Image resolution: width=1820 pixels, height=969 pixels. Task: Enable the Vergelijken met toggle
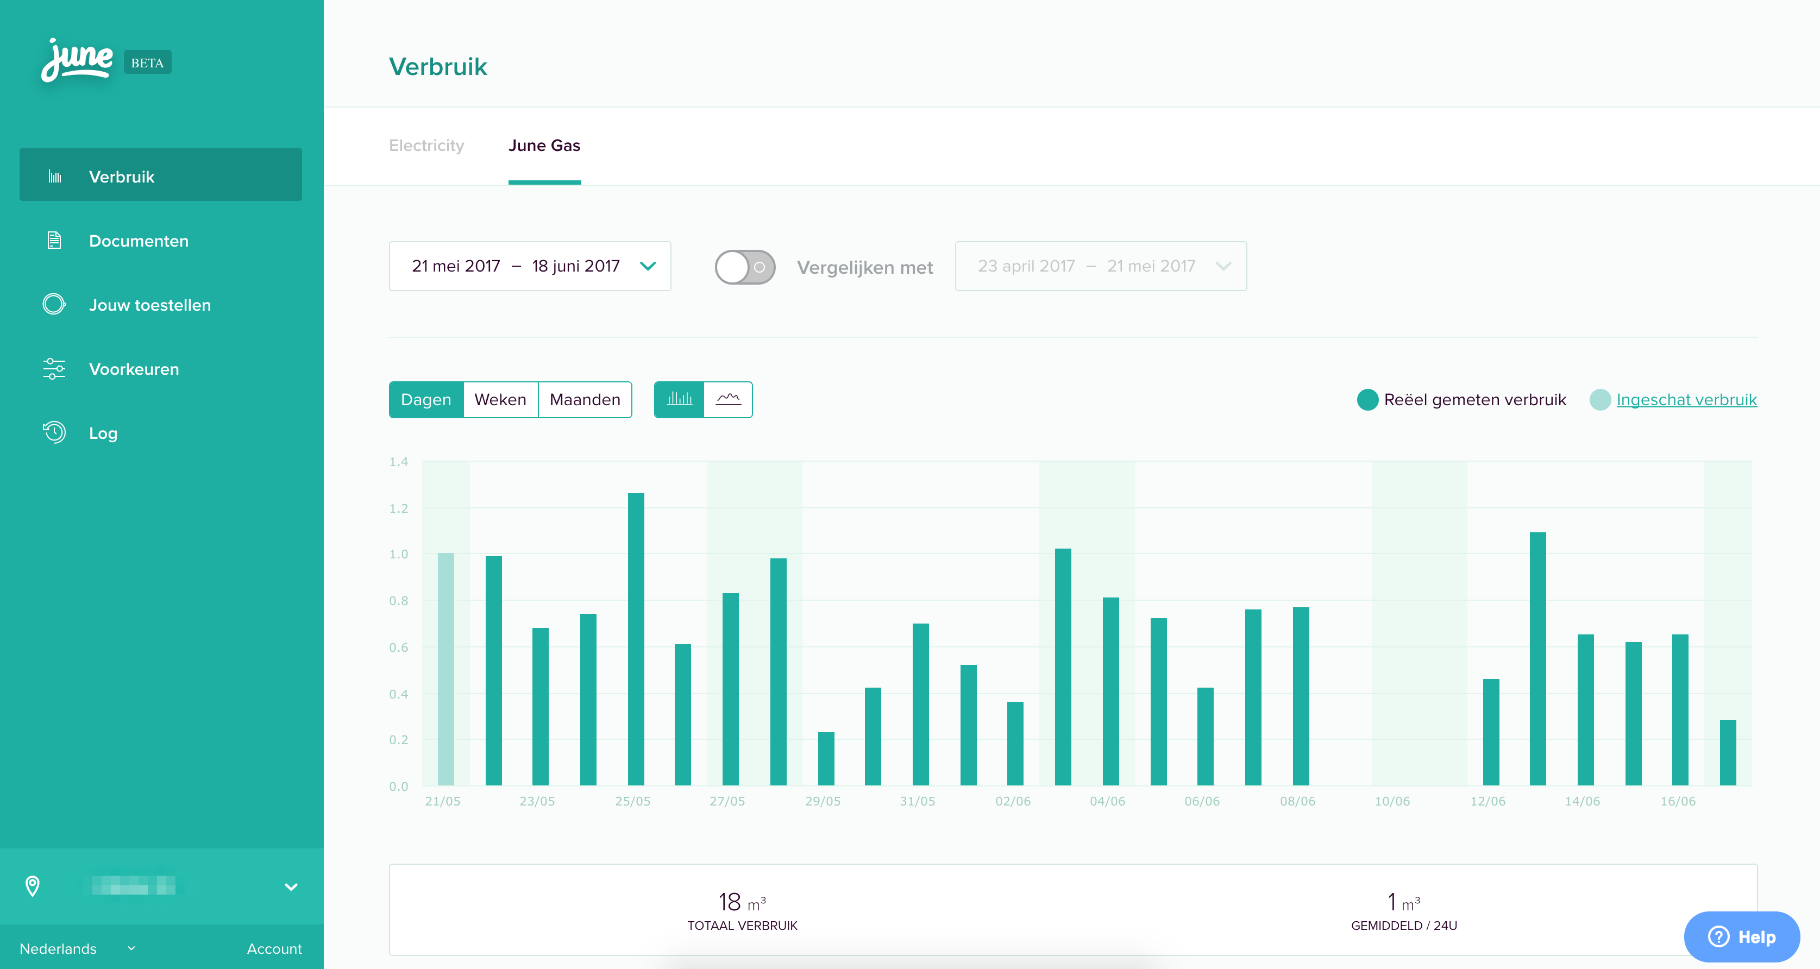pyautogui.click(x=745, y=267)
